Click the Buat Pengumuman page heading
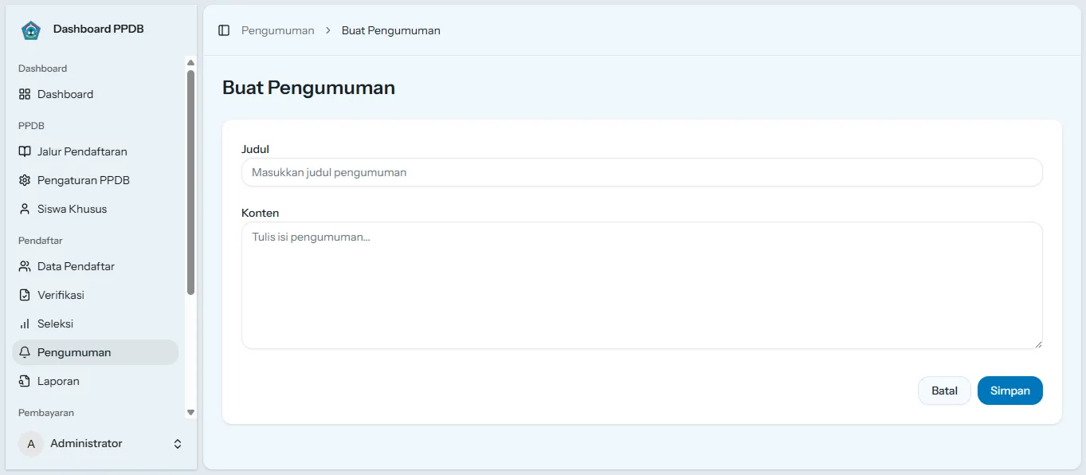This screenshot has width=1086, height=475. coord(308,88)
